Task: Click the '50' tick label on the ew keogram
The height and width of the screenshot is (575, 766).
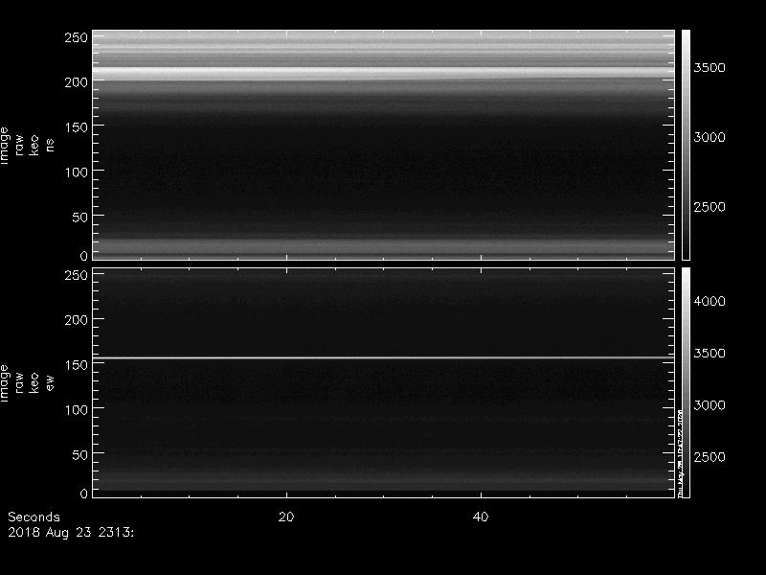Action: coord(80,454)
